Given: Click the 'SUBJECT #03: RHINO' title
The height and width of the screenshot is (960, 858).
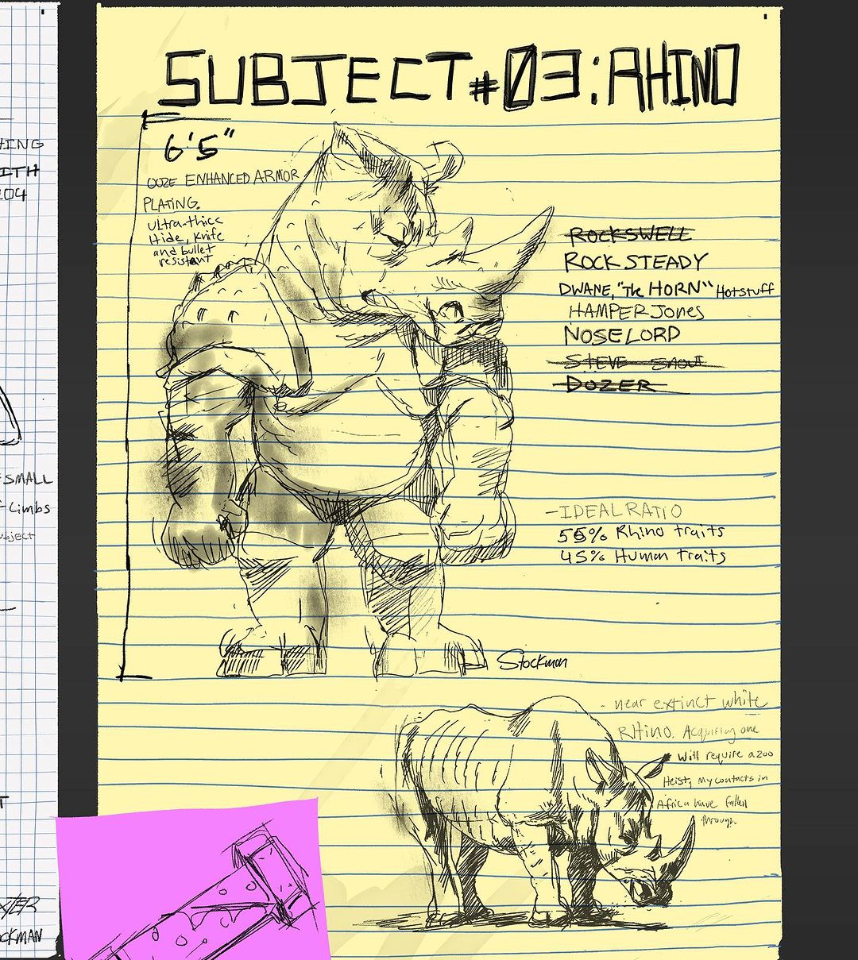Looking at the screenshot, I should (449, 79).
